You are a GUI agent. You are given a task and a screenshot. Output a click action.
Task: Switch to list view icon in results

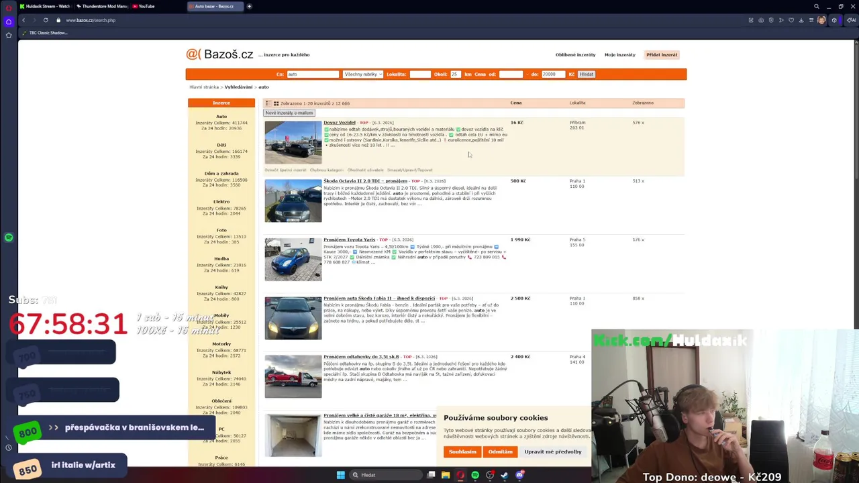pos(268,103)
